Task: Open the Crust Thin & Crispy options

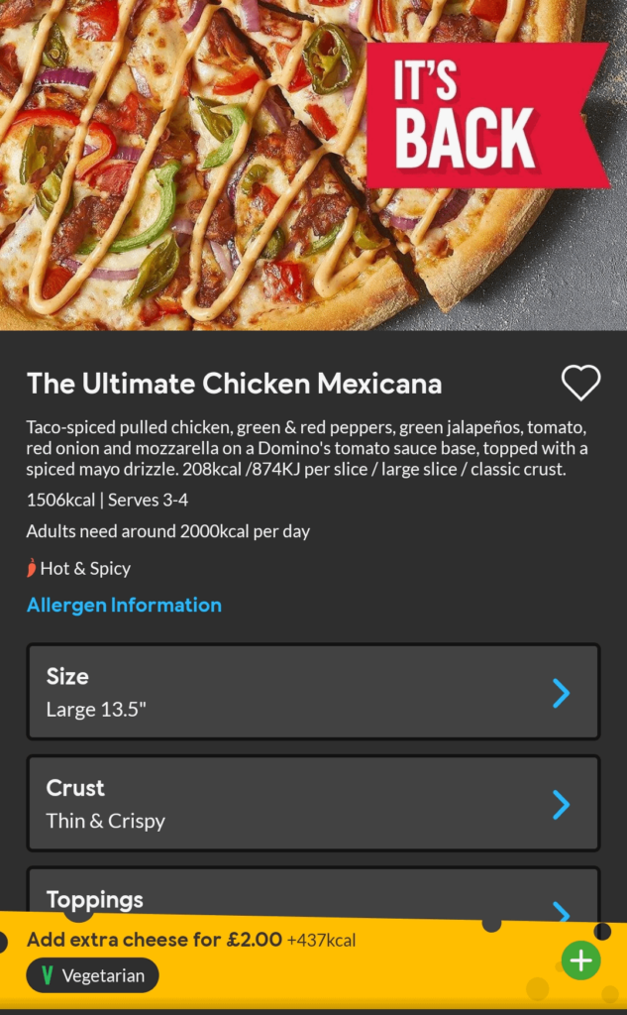Action: point(313,803)
